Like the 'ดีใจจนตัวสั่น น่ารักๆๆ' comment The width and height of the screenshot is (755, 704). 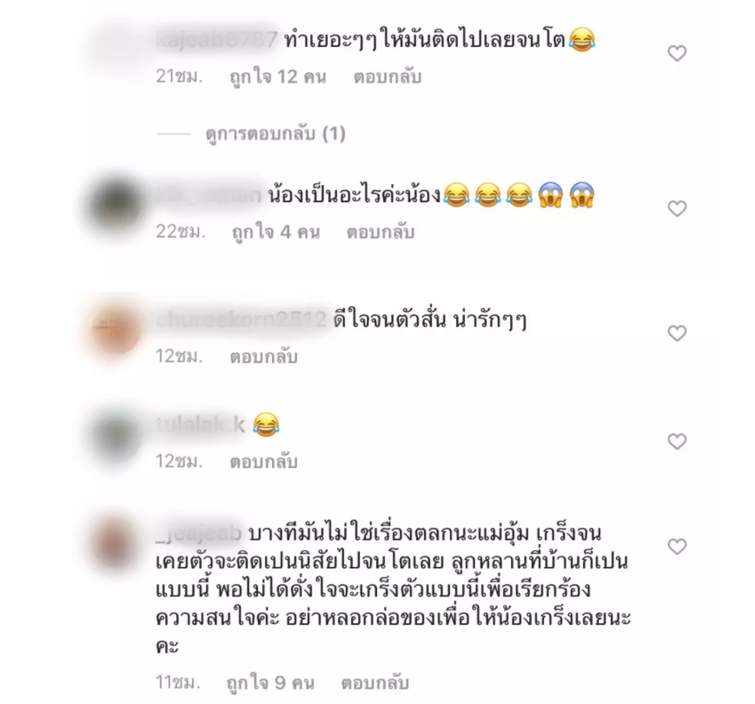tap(677, 333)
